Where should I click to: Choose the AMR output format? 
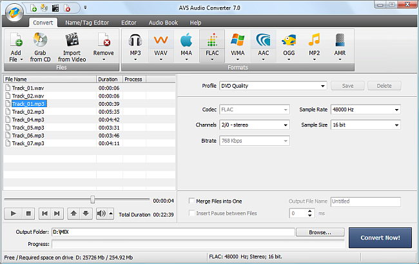[340, 46]
